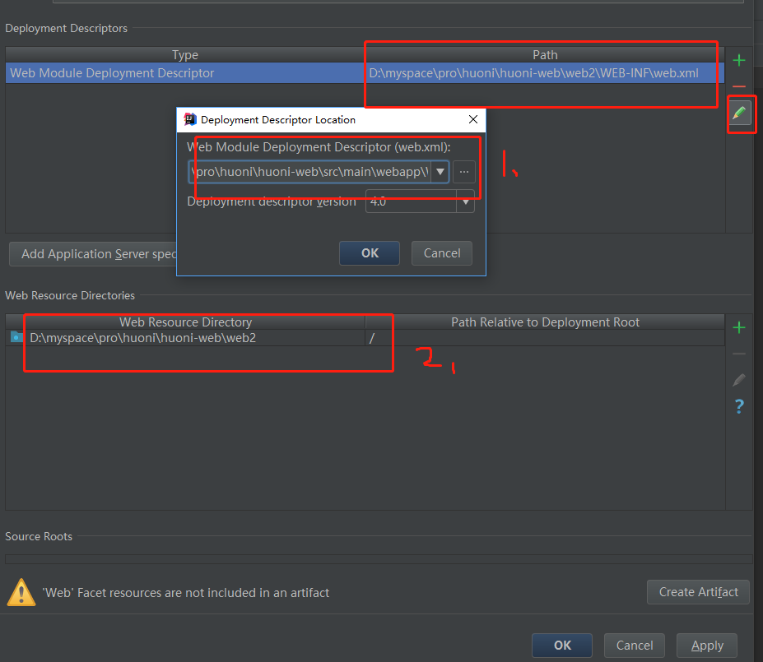The width and height of the screenshot is (763, 662).
Task: Click the Web Resource Directory column header
Action: 185,322
